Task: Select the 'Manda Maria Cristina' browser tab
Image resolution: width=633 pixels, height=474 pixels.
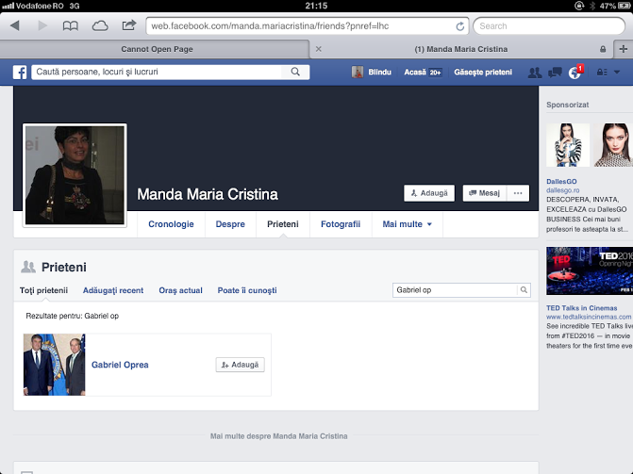Action: pos(461,49)
